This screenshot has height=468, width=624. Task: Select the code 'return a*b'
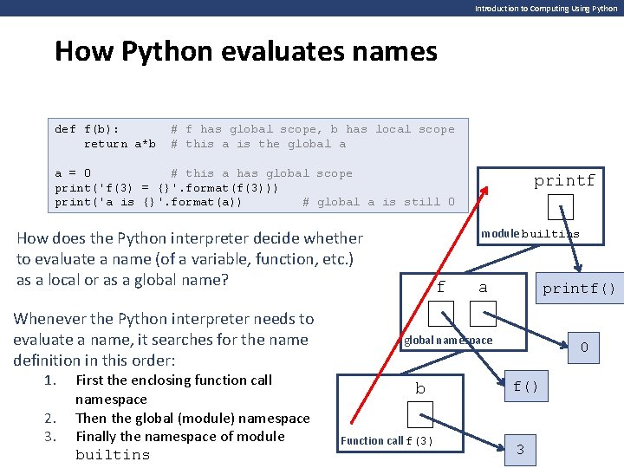120,144
